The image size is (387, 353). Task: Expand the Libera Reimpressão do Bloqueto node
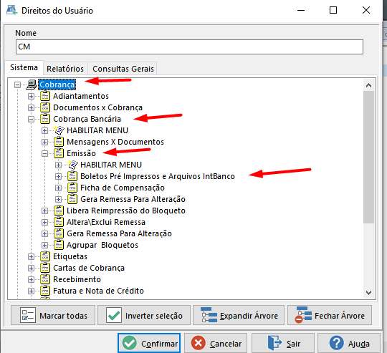44,211
